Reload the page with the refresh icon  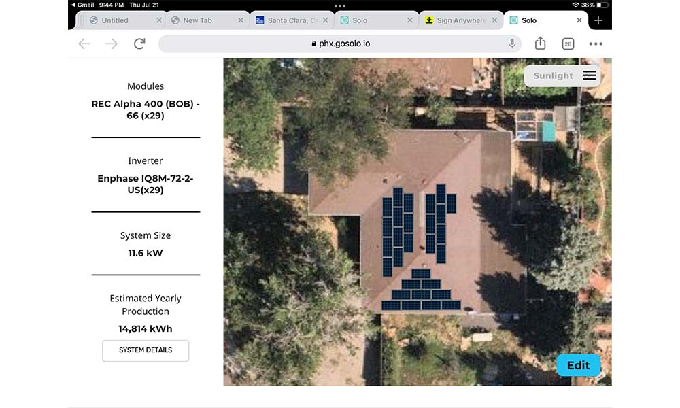[139, 44]
